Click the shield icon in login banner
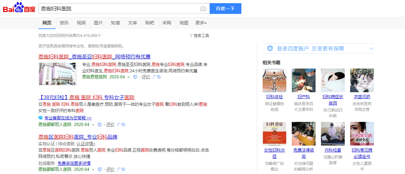 point(270,48)
